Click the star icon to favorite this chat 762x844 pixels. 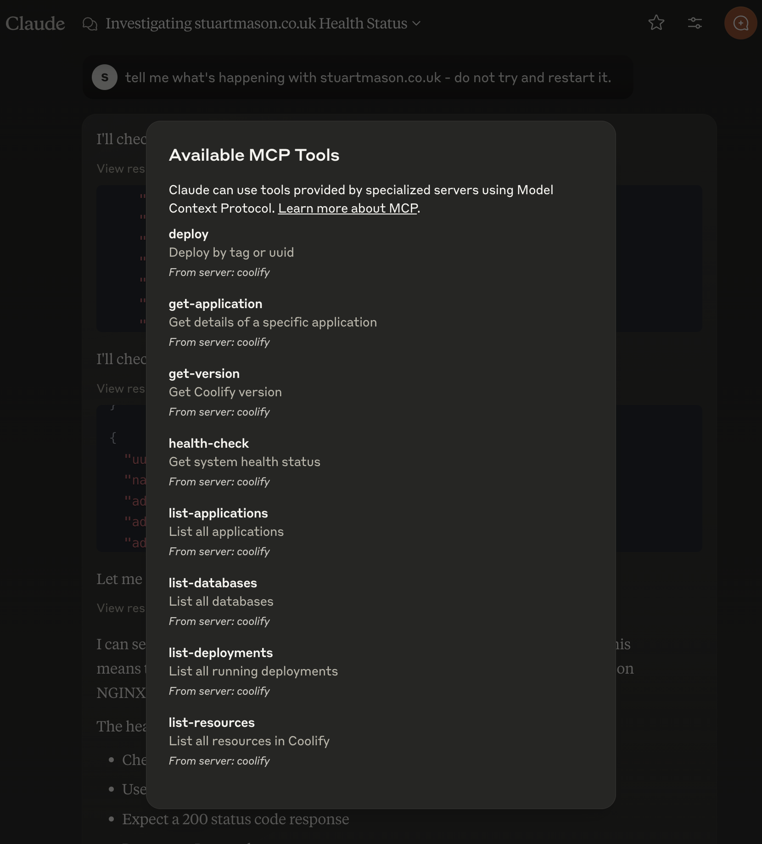(656, 23)
